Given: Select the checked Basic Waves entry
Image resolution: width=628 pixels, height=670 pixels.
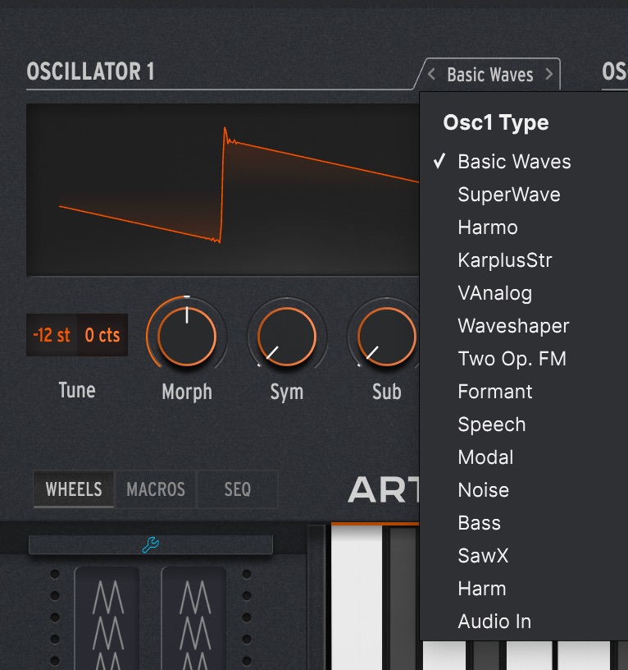Looking at the screenshot, I should coord(514,162).
